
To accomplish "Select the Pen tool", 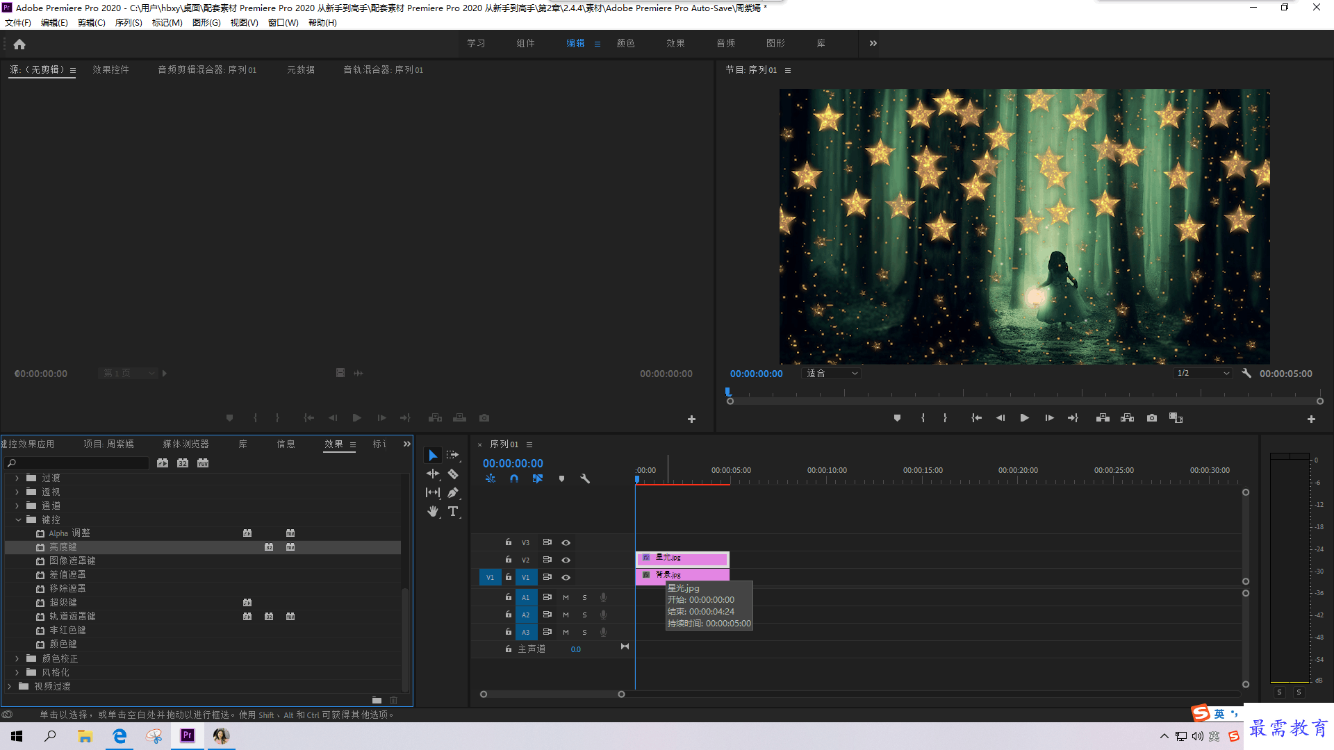I will coord(453,492).
